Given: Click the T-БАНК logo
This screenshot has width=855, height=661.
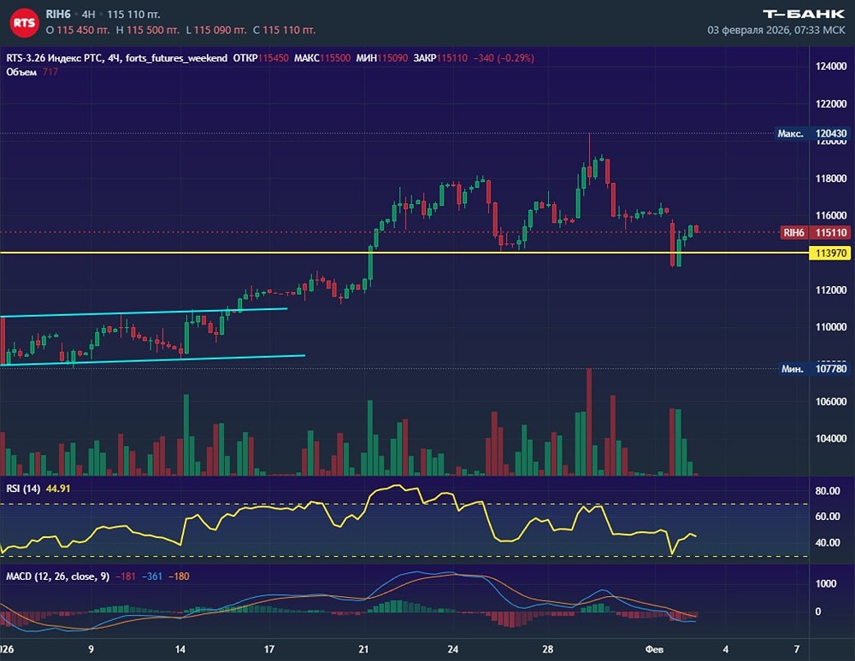Looking at the screenshot, I should pos(803,13).
